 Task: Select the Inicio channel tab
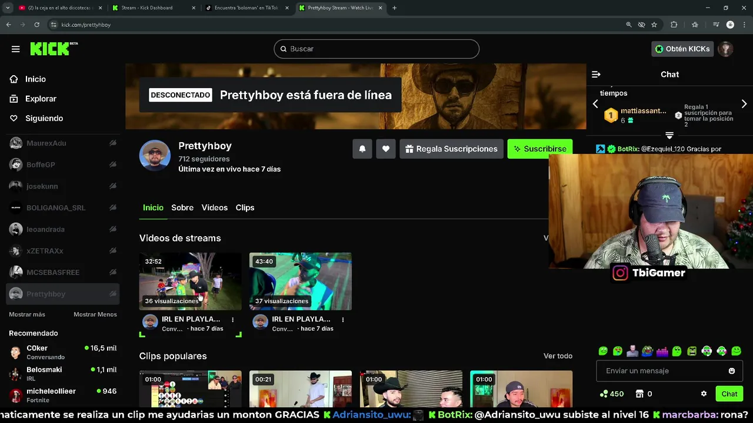(153, 207)
